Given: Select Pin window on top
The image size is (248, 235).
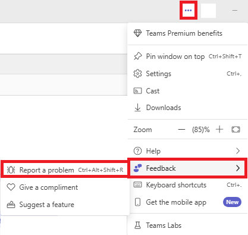Looking at the screenshot, I should coord(187,57).
